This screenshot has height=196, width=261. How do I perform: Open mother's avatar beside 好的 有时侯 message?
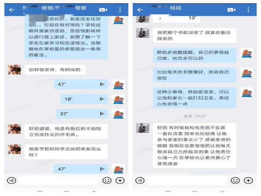(x=143, y=128)
